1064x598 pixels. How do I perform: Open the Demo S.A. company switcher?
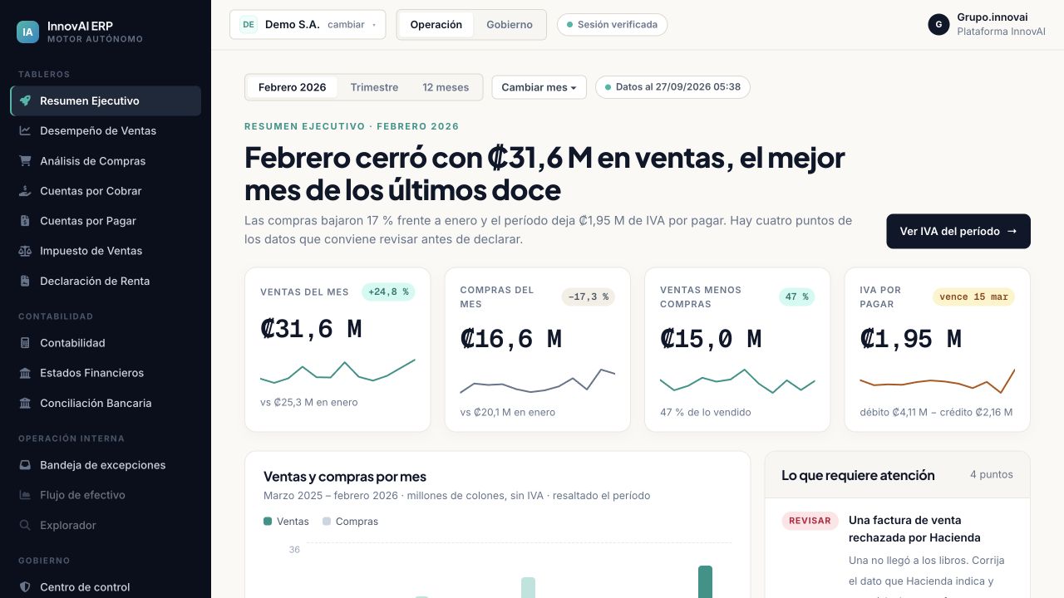click(308, 25)
